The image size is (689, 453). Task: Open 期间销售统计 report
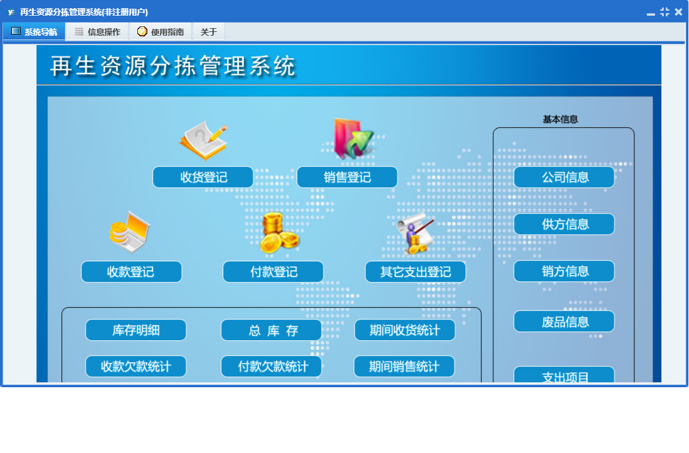[404, 366]
